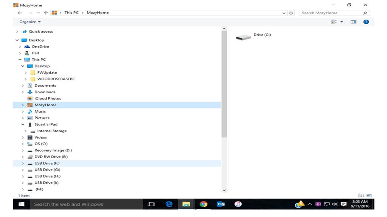Open Outlook from taskbar
This screenshot has width=387, height=217.
point(221,204)
